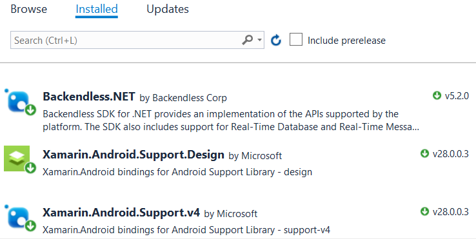Open the search options dropdown arrow
The height and width of the screenshot is (239, 476).
point(259,40)
